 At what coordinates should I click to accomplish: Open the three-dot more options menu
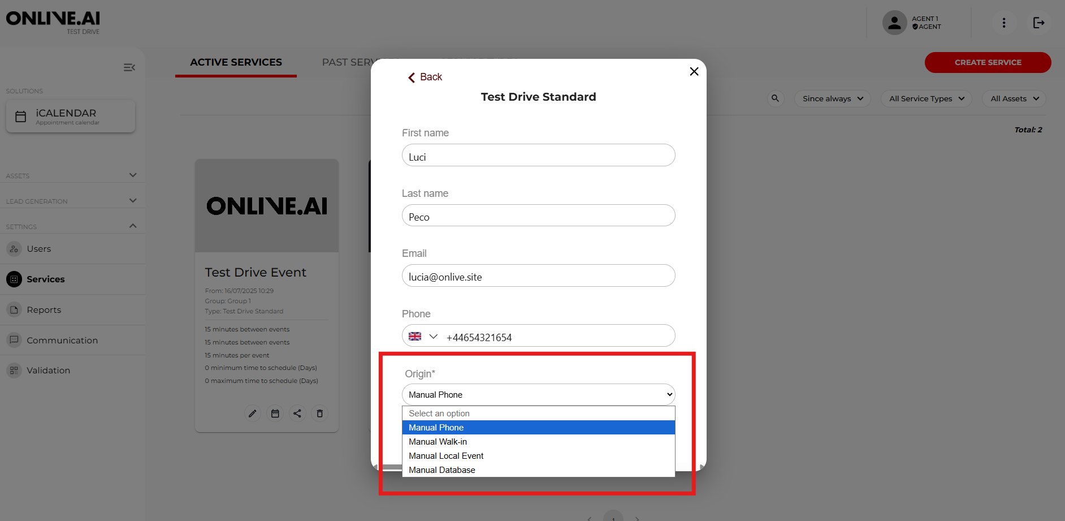pos(1003,23)
